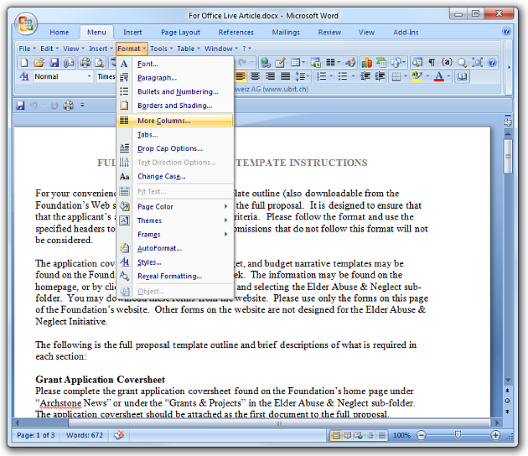Click the text Highlight color icon

pos(417,77)
